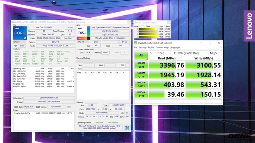The width and height of the screenshot is (255, 143).
Task: Expand the Memory Modules dropdown
Action: [103, 61]
